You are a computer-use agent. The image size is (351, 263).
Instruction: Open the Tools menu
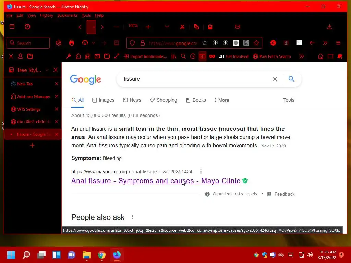86,15
